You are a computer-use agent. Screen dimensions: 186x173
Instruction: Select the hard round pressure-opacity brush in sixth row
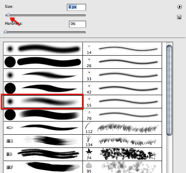click(x=43, y=115)
